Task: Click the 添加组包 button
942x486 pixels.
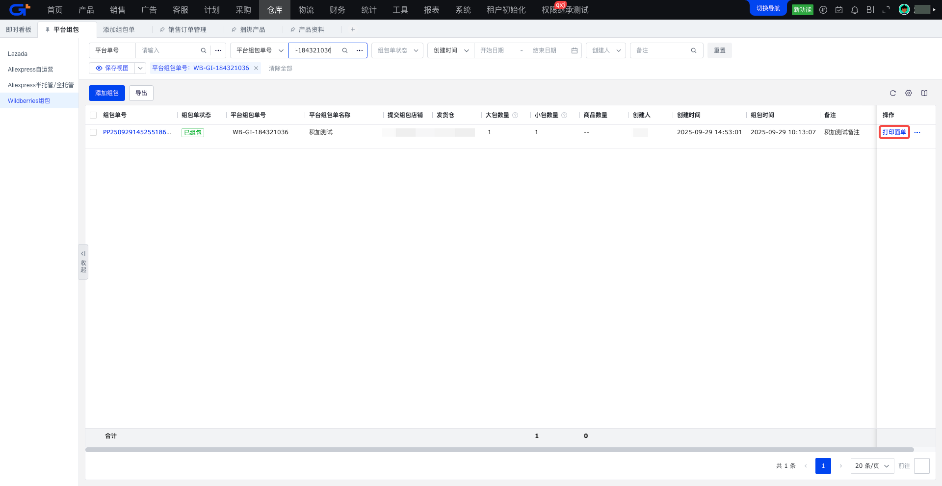Action: tap(107, 93)
